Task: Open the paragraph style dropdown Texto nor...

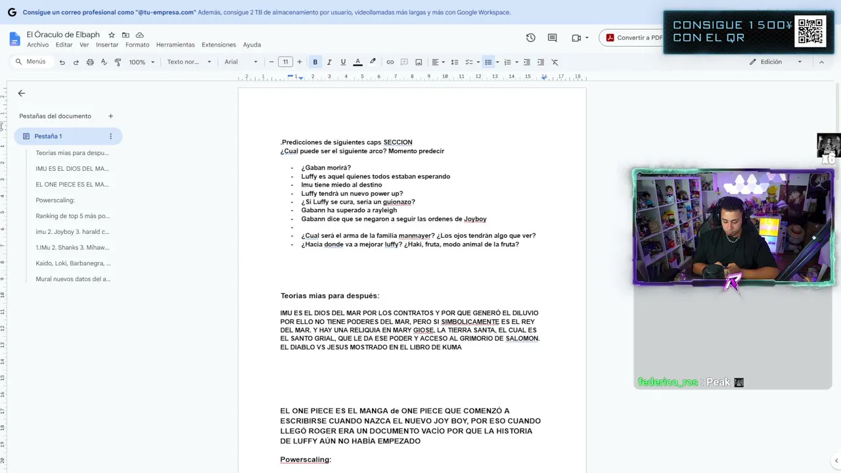Action: click(189, 62)
